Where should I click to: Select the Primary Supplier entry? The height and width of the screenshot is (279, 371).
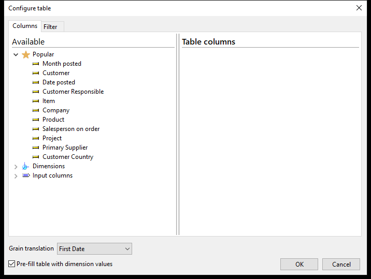coord(65,148)
